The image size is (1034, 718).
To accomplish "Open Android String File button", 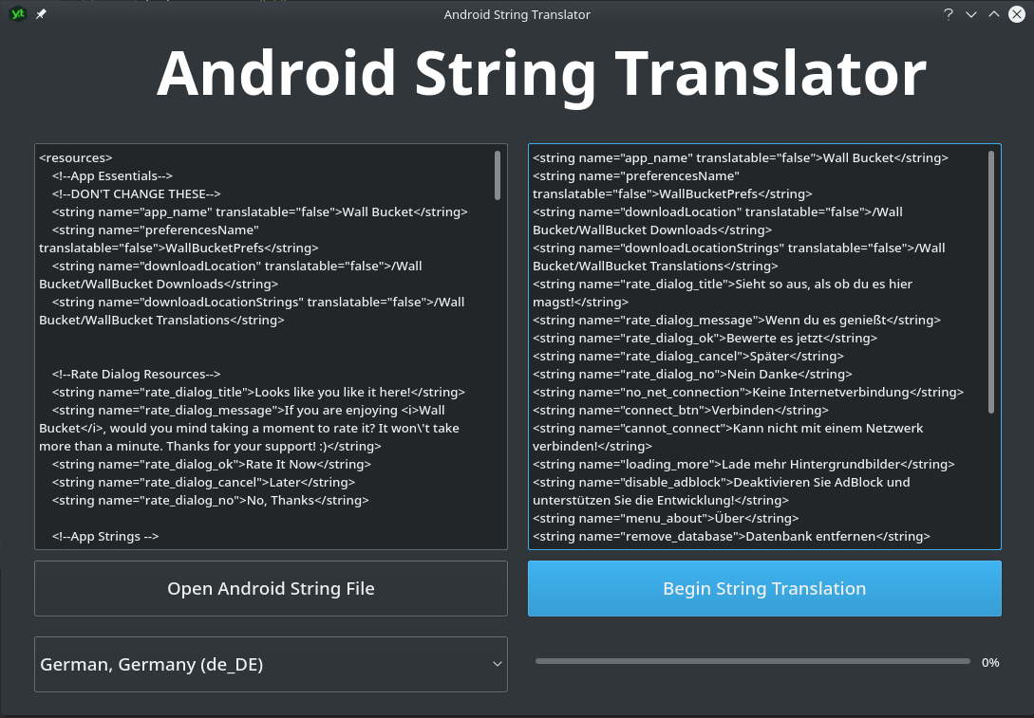I will [x=271, y=588].
